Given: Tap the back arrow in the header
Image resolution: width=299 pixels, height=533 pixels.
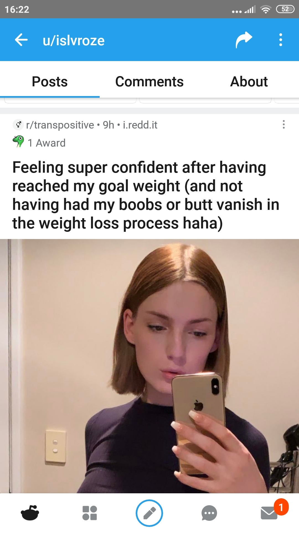Looking at the screenshot, I should tap(21, 40).
